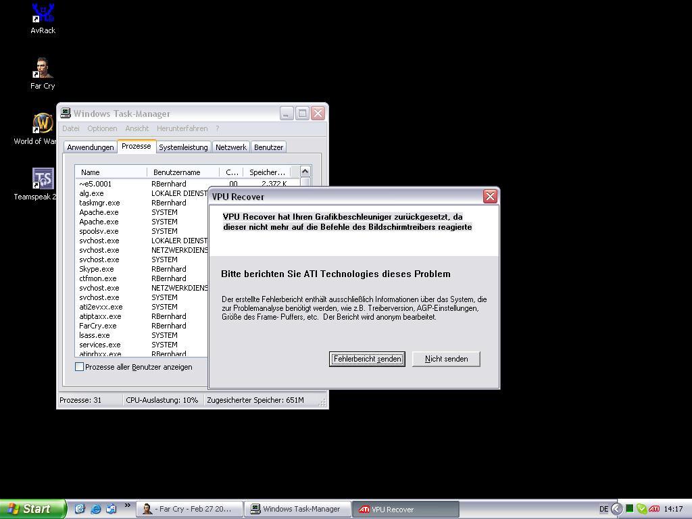Screen dimensions: 692x519
Task: Click the dark green CPU meter tray icon
Action: coord(630,509)
